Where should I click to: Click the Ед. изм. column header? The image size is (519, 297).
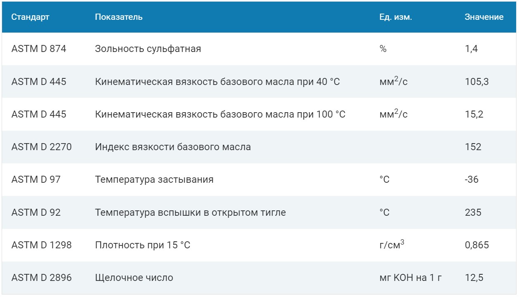point(396,17)
